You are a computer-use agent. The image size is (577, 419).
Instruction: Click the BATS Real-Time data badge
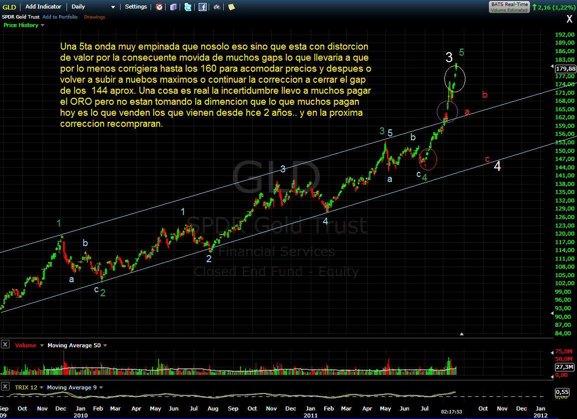pos(509,7)
